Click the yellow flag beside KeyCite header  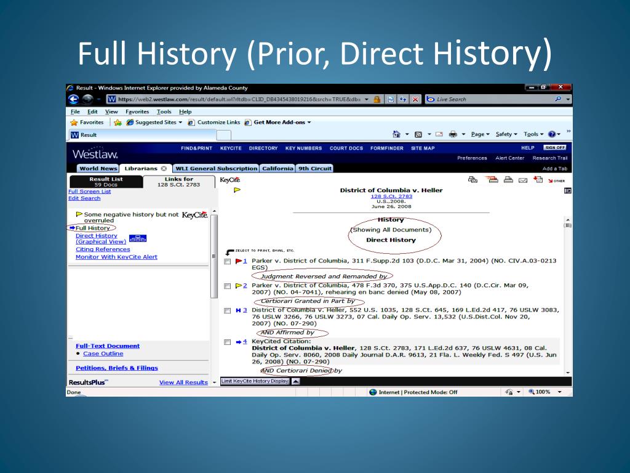pos(237,190)
